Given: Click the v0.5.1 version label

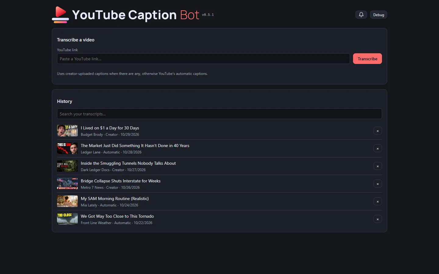Looking at the screenshot, I should point(208,15).
